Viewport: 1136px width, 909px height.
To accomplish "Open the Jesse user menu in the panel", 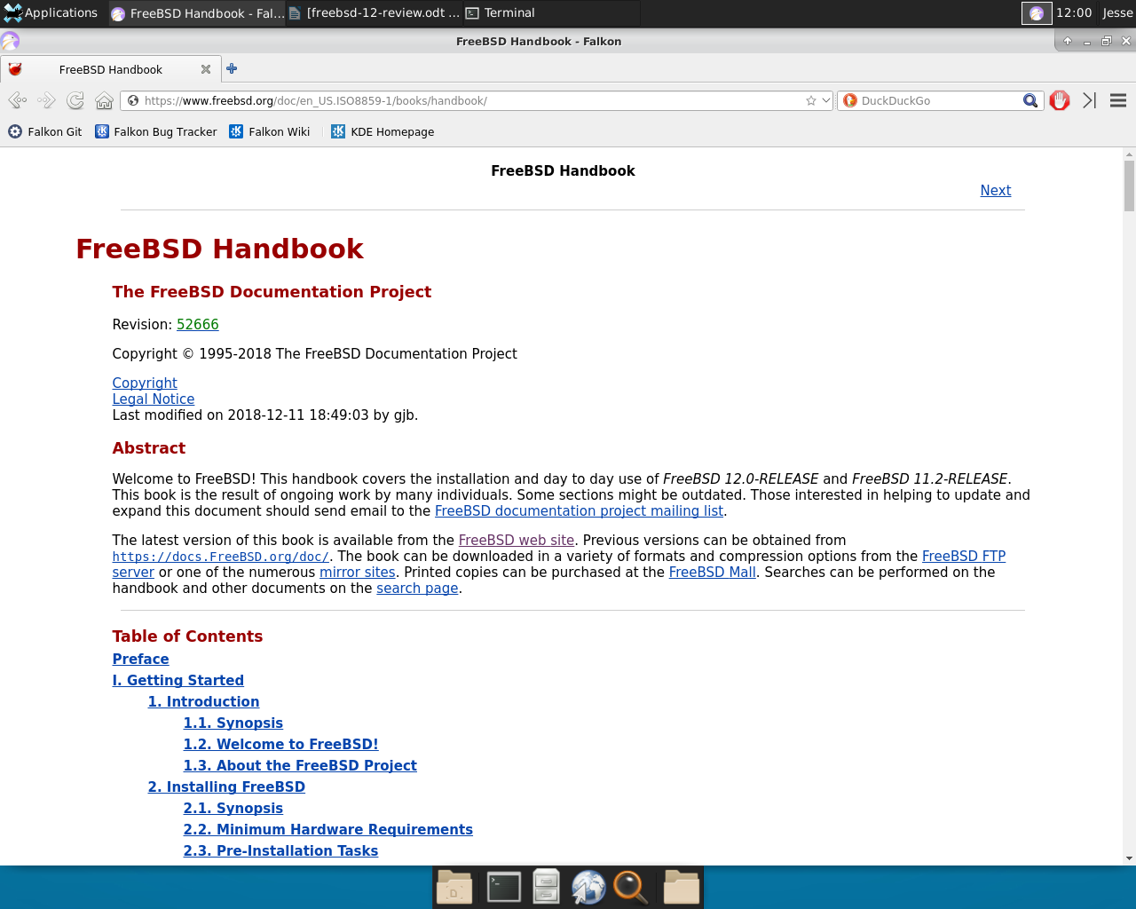I will (1117, 12).
